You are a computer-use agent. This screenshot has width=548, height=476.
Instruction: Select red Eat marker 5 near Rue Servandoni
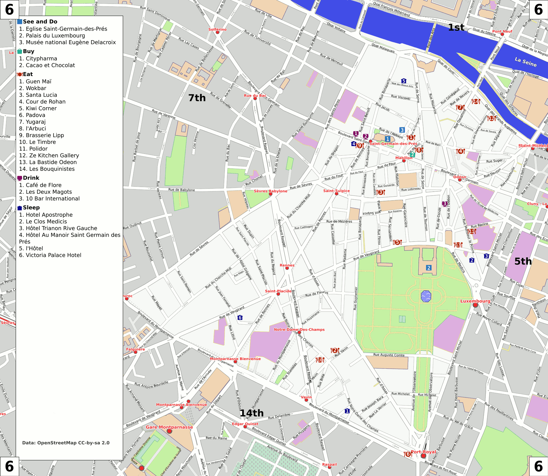pos(397,242)
